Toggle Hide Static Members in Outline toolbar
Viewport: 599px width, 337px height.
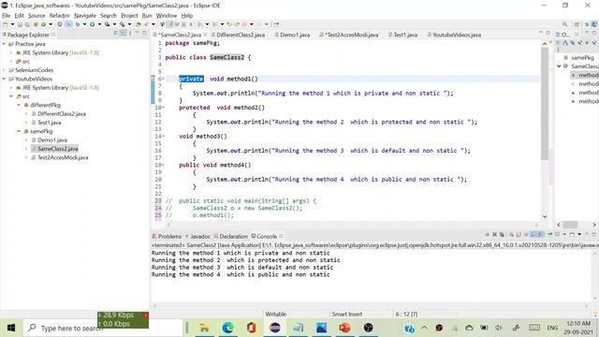[x=579, y=43]
